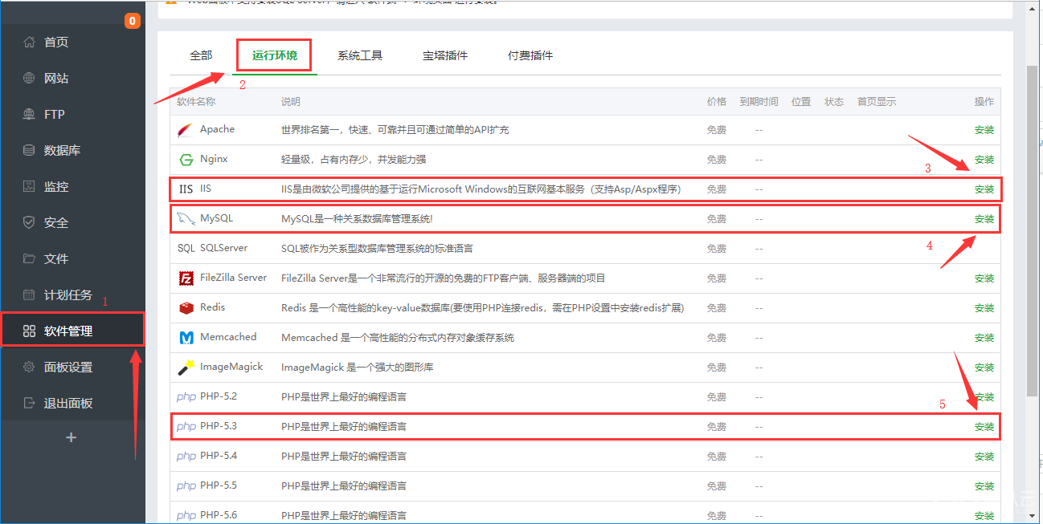
Task: Click the PHP-5.4 software name
Action: [219, 456]
